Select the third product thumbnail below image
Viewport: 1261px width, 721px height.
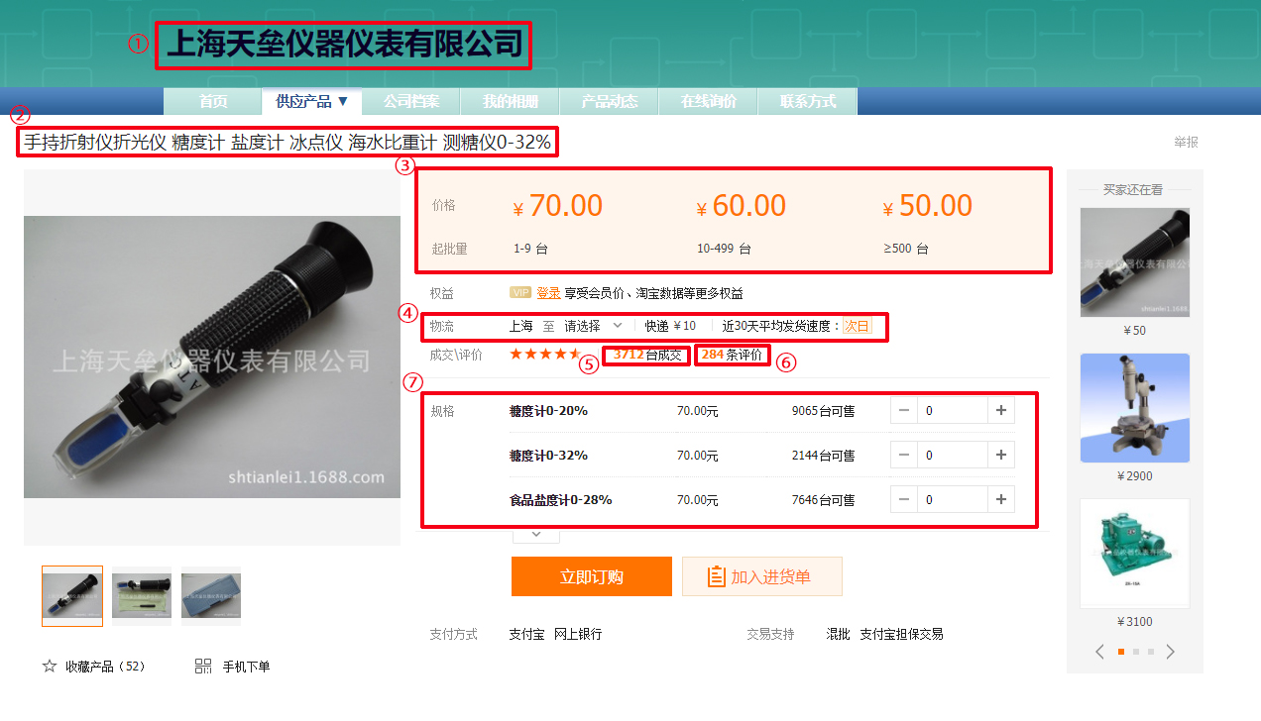click(211, 596)
